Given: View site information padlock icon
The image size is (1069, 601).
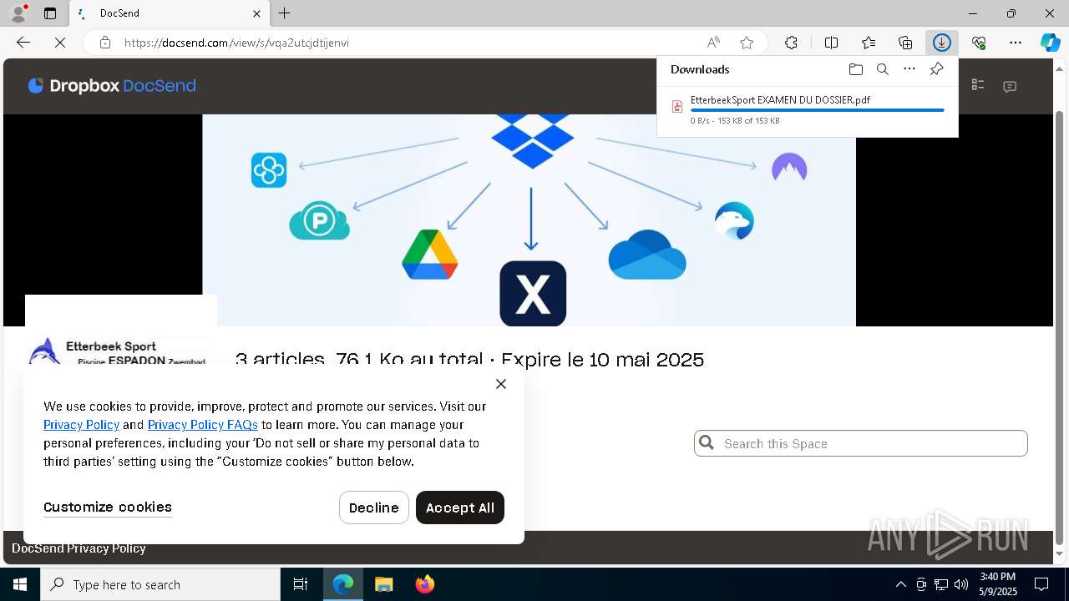Looking at the screenshot, I should point(105,43).
